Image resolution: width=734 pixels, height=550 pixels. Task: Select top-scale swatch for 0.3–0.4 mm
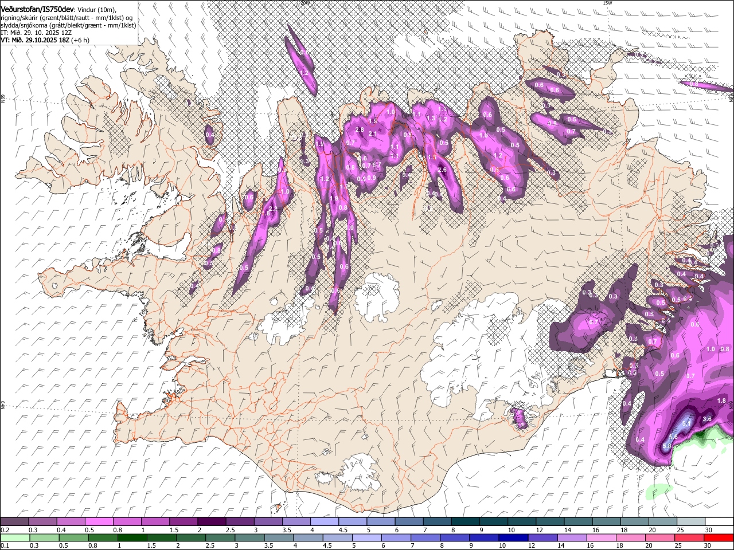tap(42, 522)
